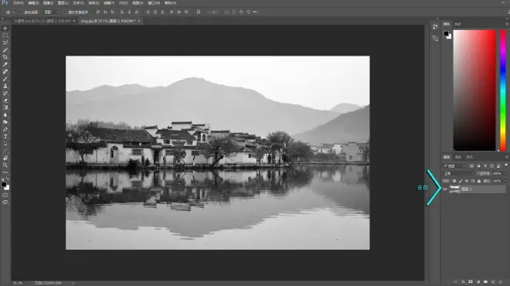Open the File menu
The width and height of the screenshot is (510, 286).
pos(19,3)
